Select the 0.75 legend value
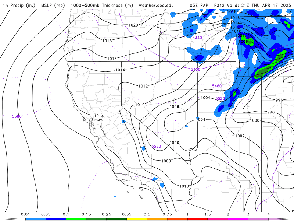 167,214
